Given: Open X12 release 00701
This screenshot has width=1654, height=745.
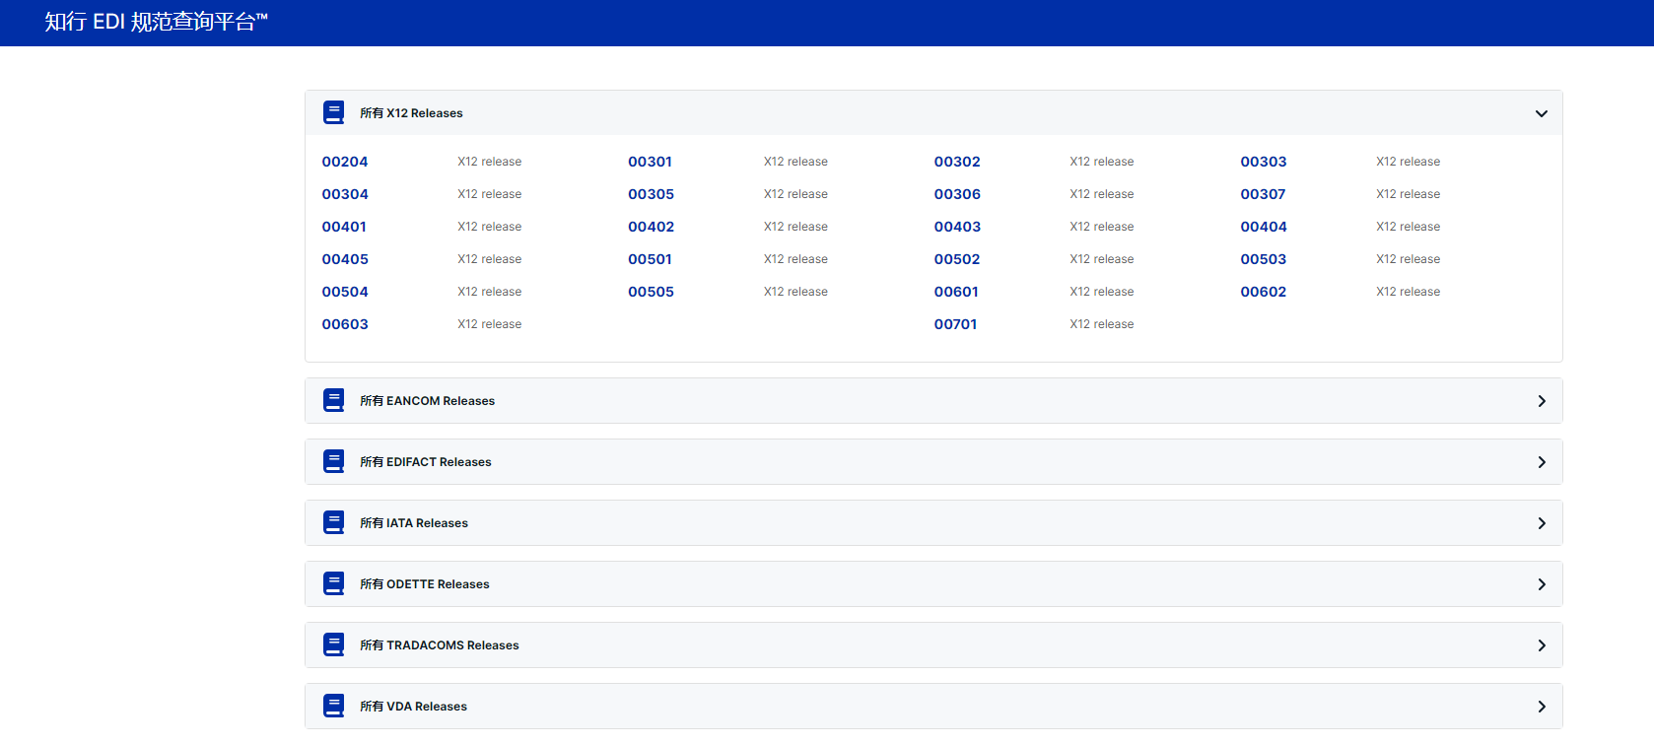Looking at the screenshot, I should pos(955,324).
